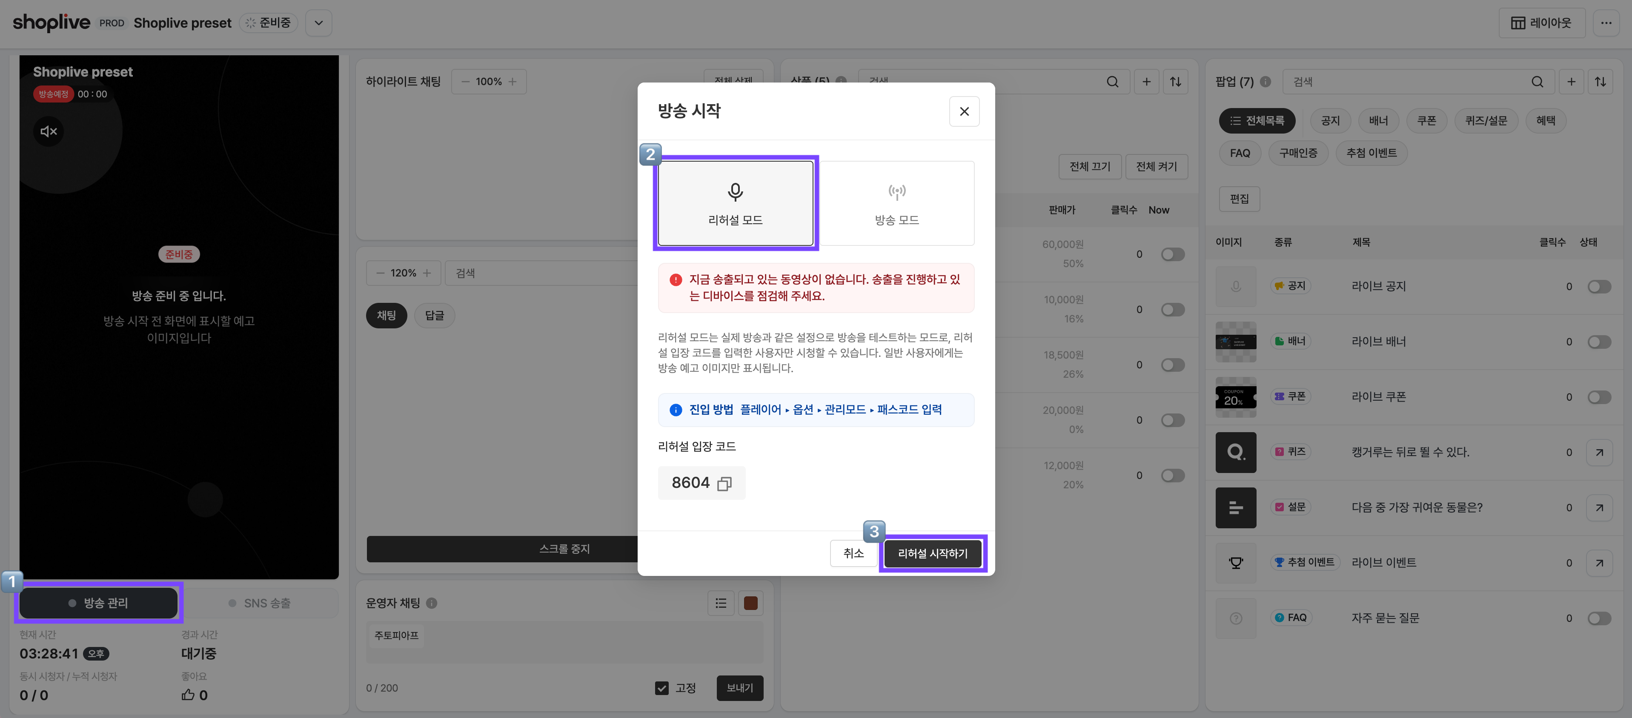The height and width of the screenshot is (718, 1632).
Task: Open the three-dot more menu at top right
Action: (x=1605, y=23)
